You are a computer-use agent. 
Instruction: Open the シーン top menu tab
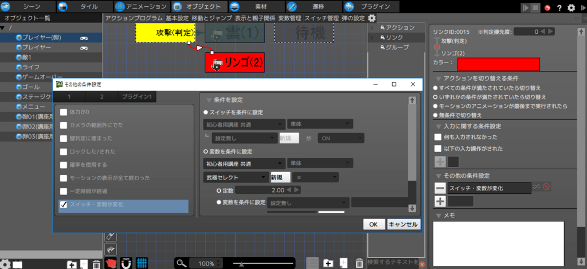28,6
